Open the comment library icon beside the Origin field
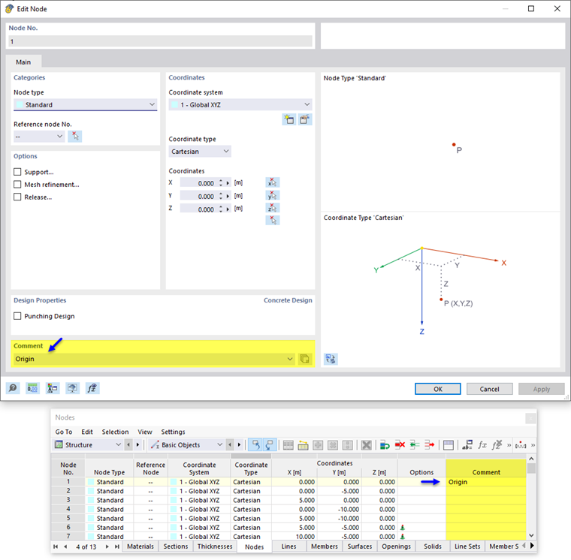 304,359
